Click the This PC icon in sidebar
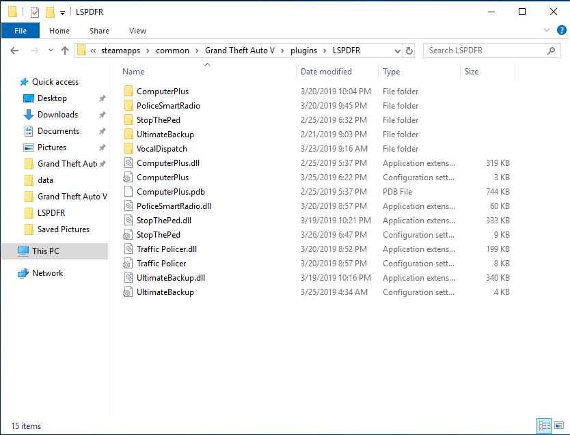The width and height of the screenshot is (570, 435). [23, 251]
